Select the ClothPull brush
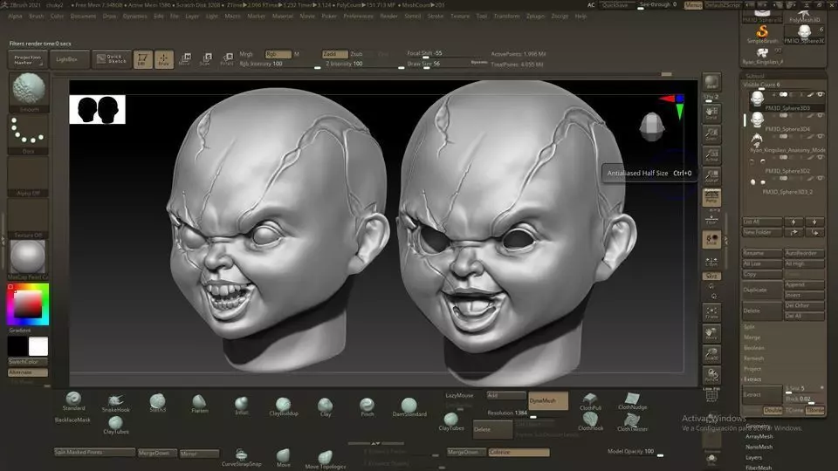 [x=590, y=401]
